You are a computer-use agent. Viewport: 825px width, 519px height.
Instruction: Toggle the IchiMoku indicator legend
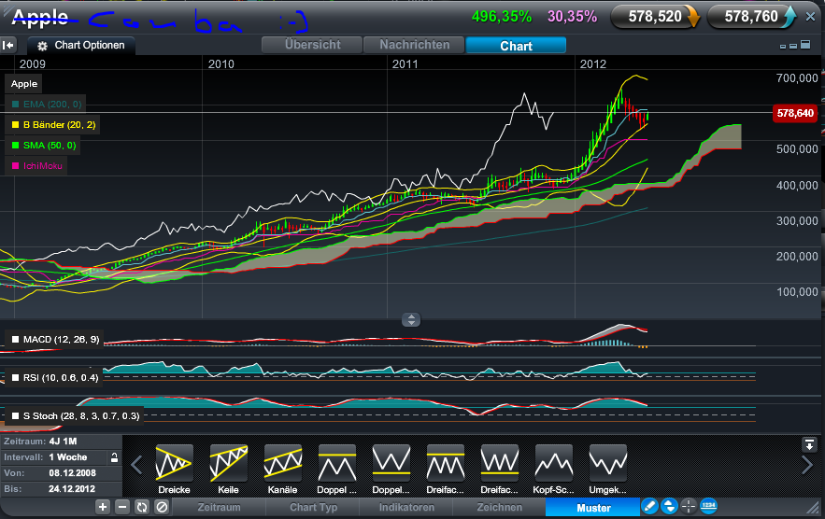coord(36,165)
